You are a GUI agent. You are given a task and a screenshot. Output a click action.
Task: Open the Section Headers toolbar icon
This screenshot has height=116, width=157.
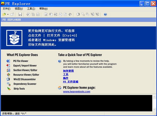tap(38, 14)
